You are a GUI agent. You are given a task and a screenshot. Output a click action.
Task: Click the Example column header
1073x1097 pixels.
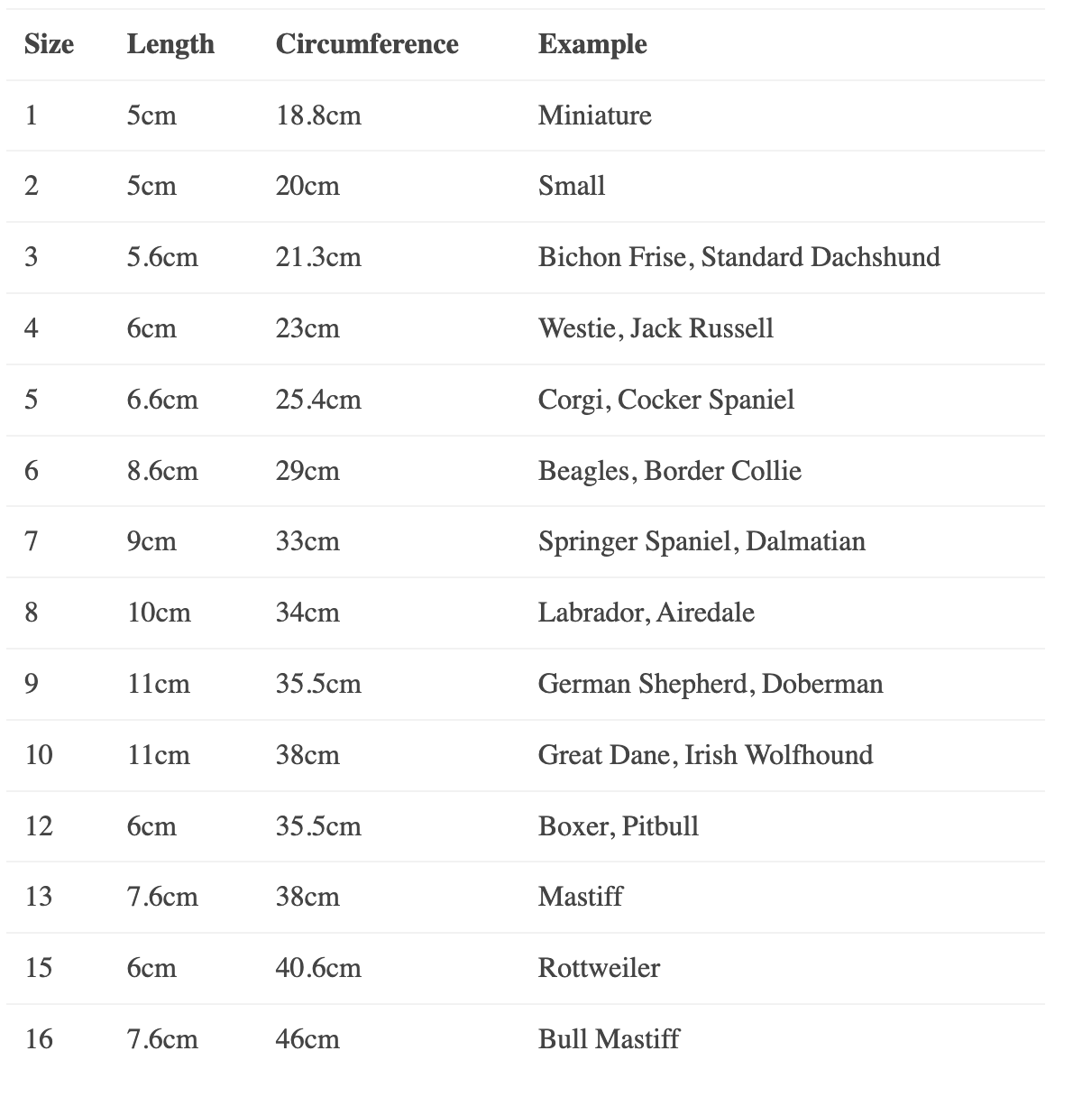[x=592, y=44]
